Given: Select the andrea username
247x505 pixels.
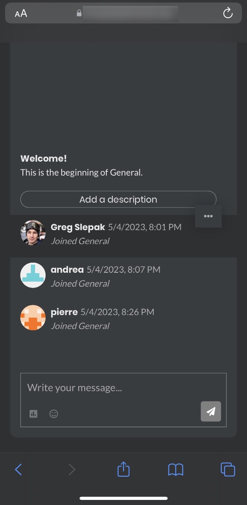Looking at the screenshot, I should pyautogui.click(x=67, y=269).
